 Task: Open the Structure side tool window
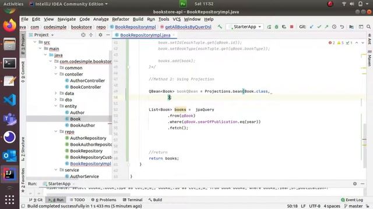(x=23, y=149)
